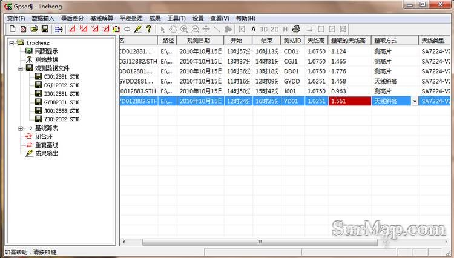Click the 观测日期 column header

pos(200,41)
